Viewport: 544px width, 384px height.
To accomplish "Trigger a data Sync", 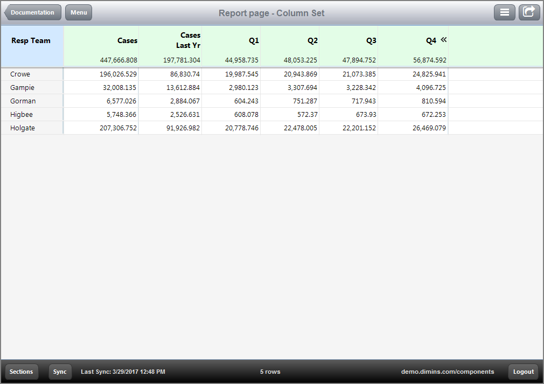I will coord(60,372).
